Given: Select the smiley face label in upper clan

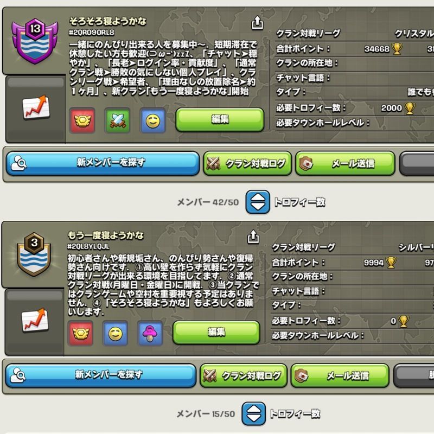Looking at the screenshot, I should 153,120.
